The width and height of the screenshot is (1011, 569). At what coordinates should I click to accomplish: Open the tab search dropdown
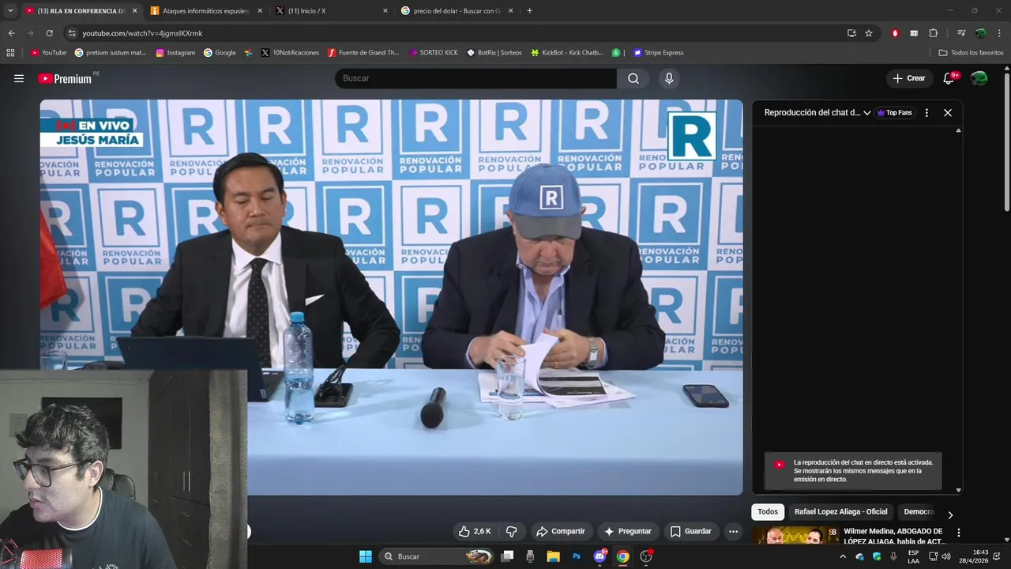10,11
